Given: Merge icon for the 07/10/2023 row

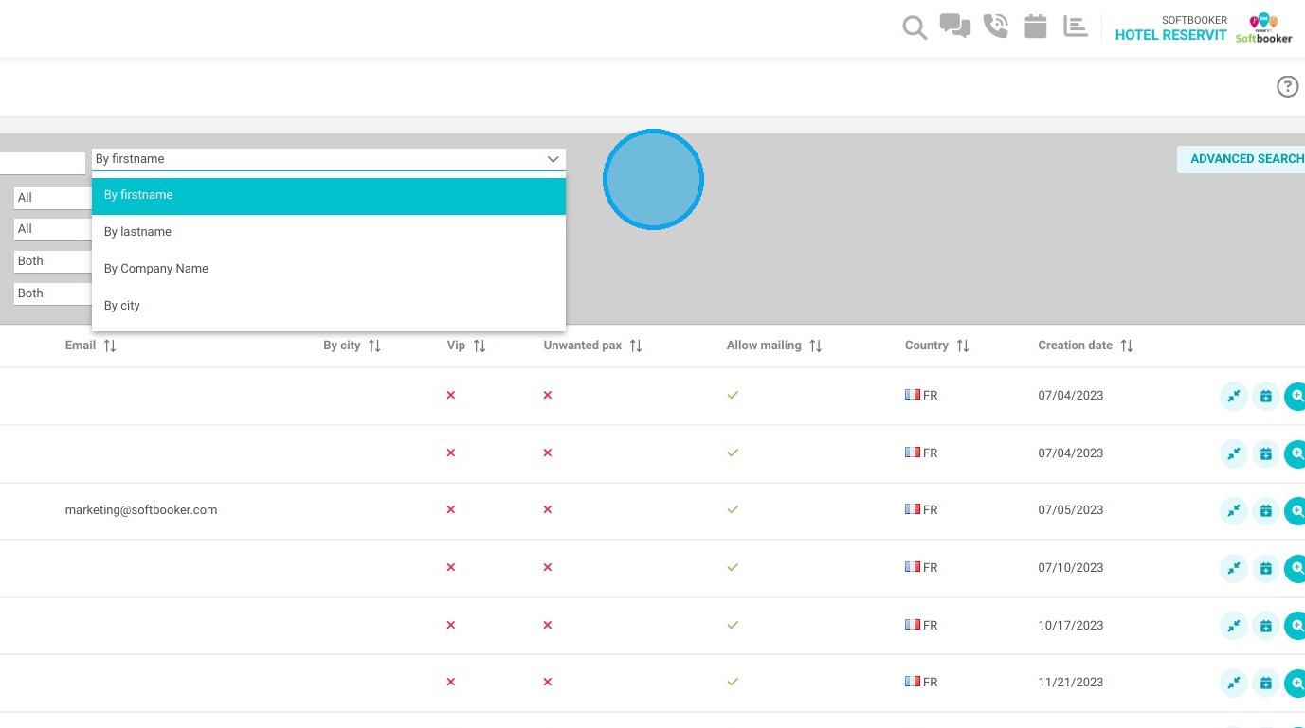Looking at the screenshot, I should coord(1234,569).
